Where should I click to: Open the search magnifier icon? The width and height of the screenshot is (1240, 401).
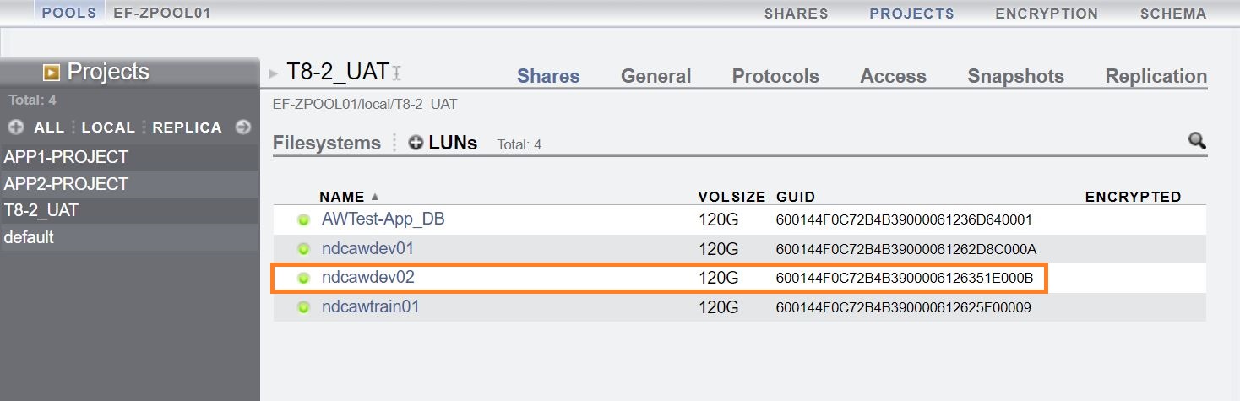pyautogui.click(x=1197, y=141)
